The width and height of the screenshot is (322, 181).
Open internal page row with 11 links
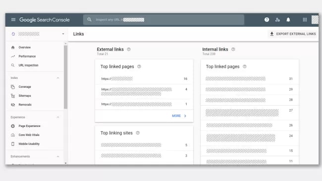pyautogui.click(x=250, y=161)
